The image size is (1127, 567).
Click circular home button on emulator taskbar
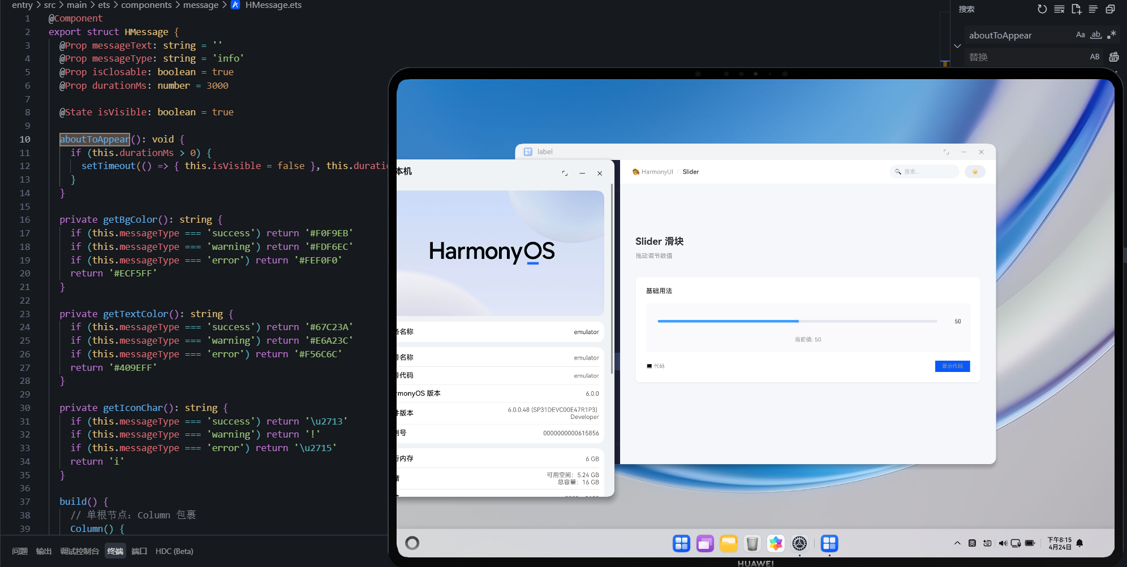[x=412, y=543]
